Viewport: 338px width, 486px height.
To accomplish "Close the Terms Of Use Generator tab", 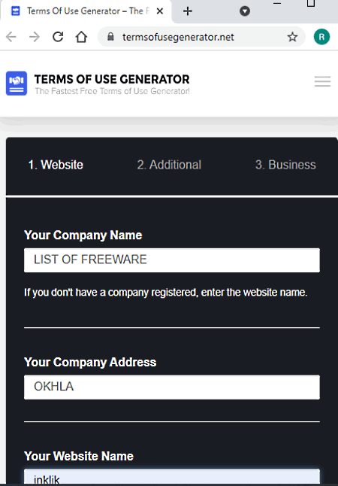I will point(160,11).
